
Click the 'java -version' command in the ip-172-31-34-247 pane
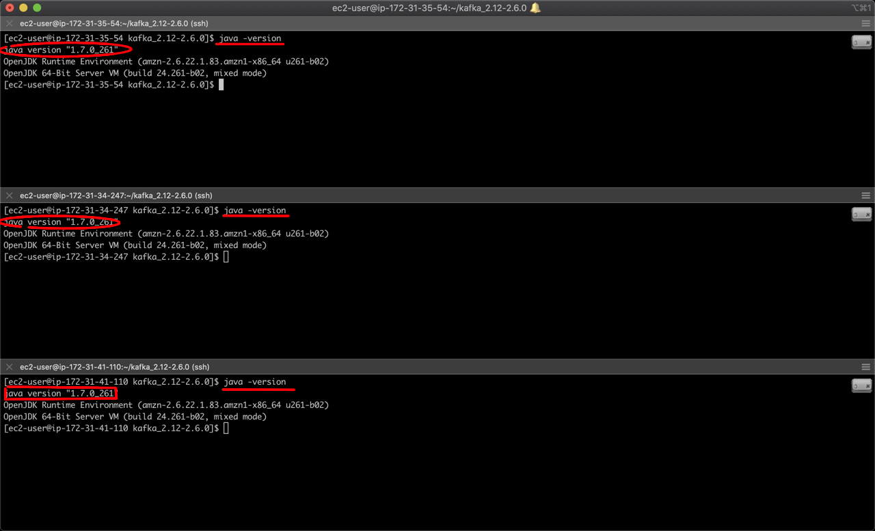(x=255, y=210)
